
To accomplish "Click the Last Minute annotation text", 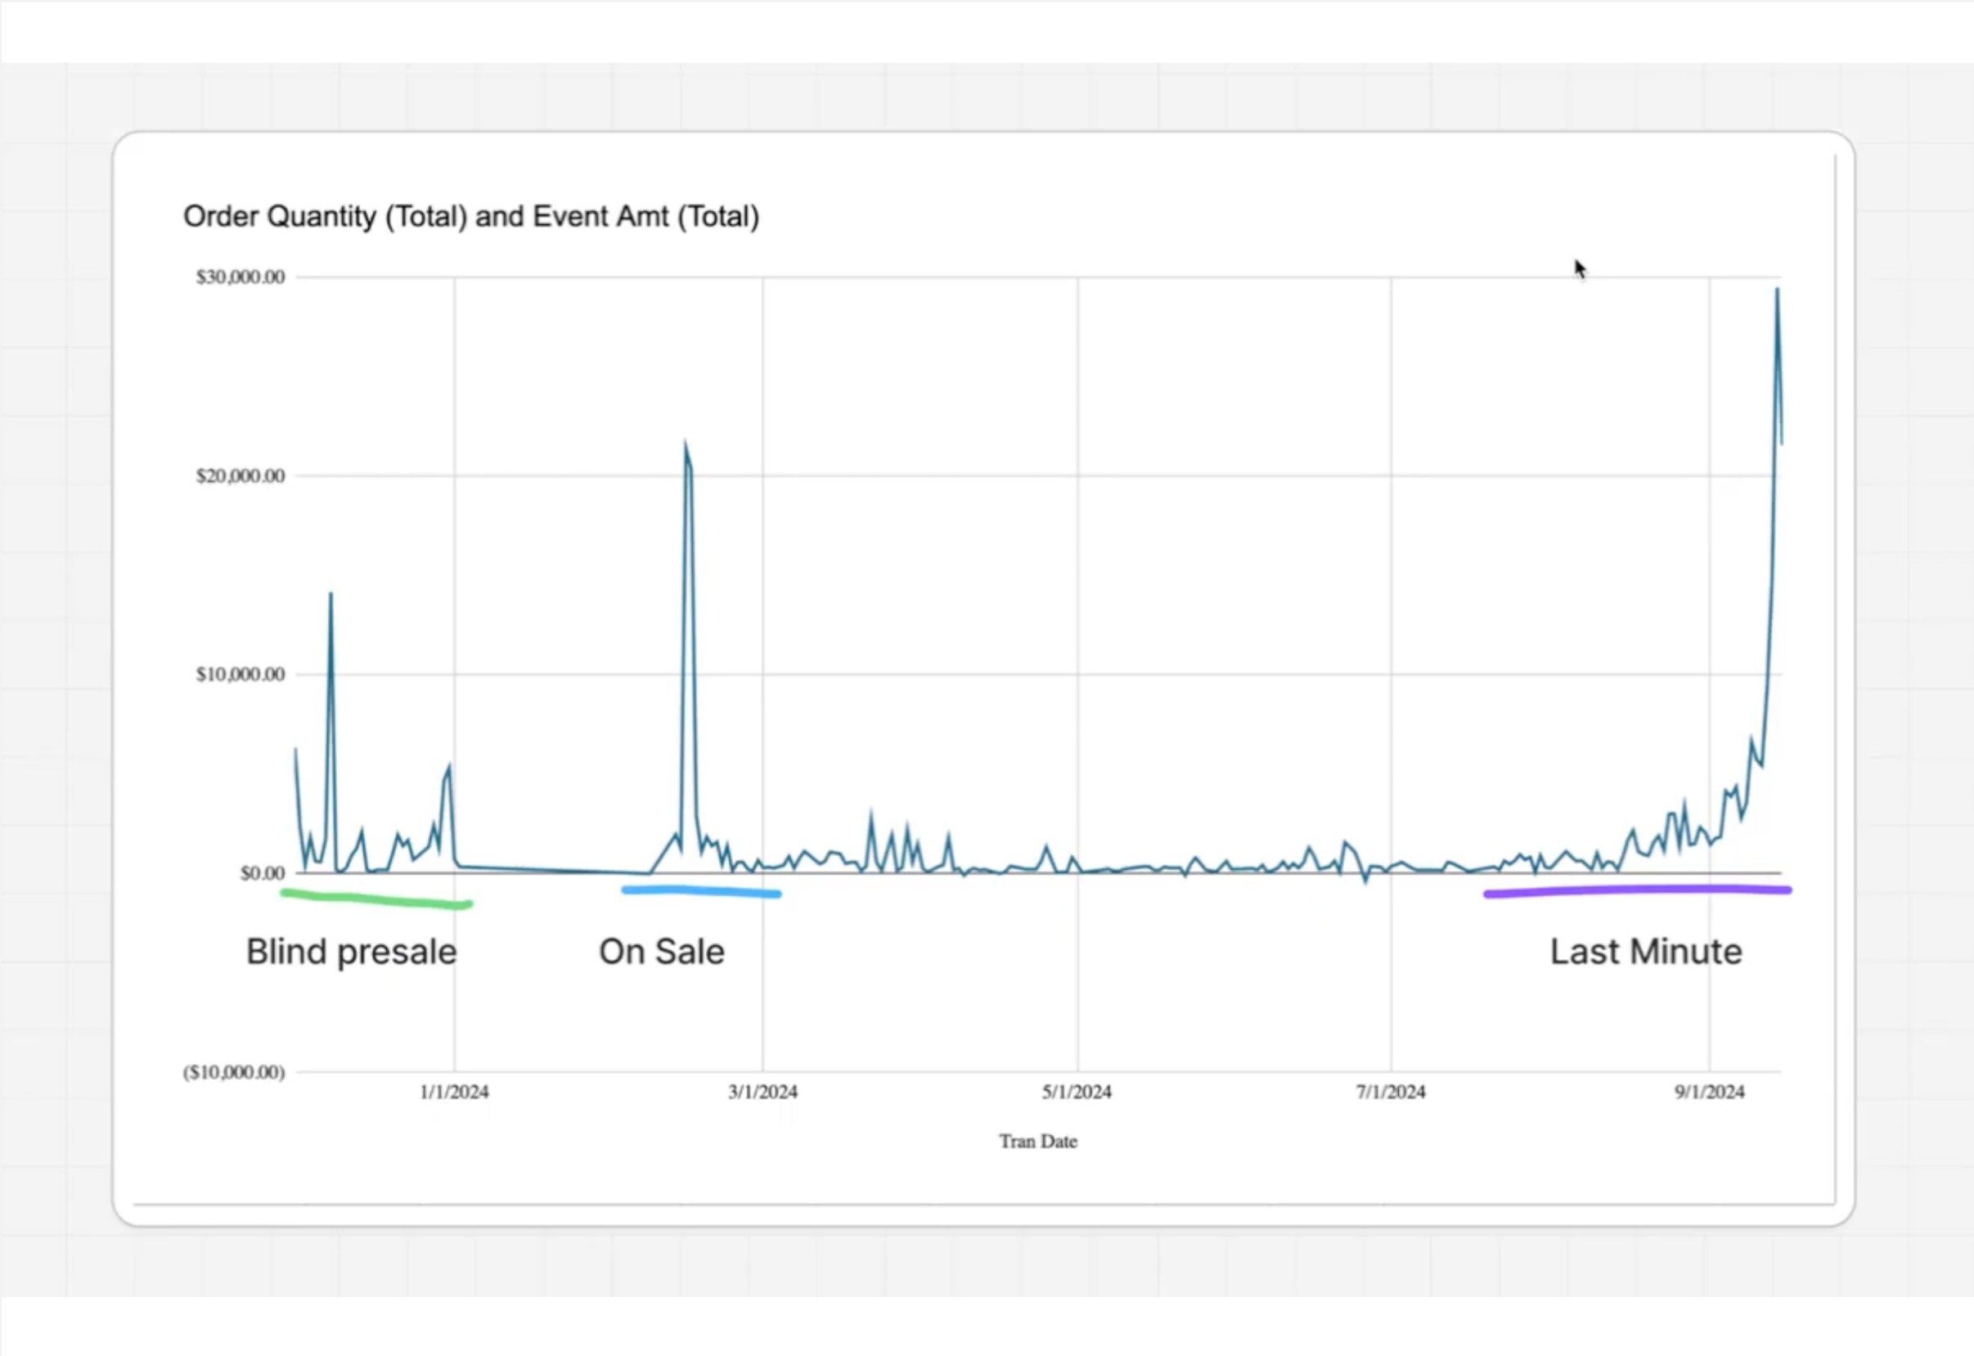I will tap(1645, 953).
